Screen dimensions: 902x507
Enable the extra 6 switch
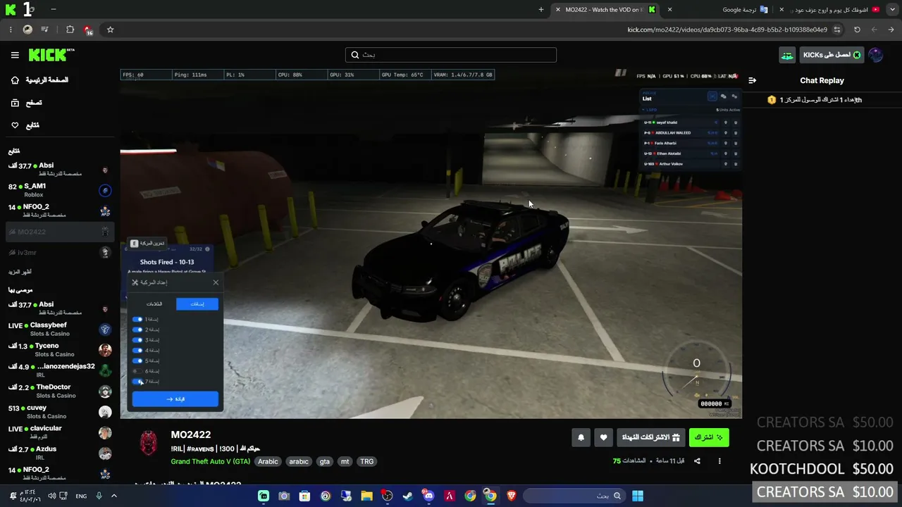[x=137, y=371]
